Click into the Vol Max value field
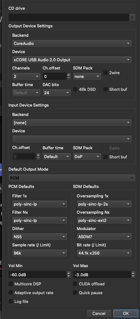 pos(102,275)
